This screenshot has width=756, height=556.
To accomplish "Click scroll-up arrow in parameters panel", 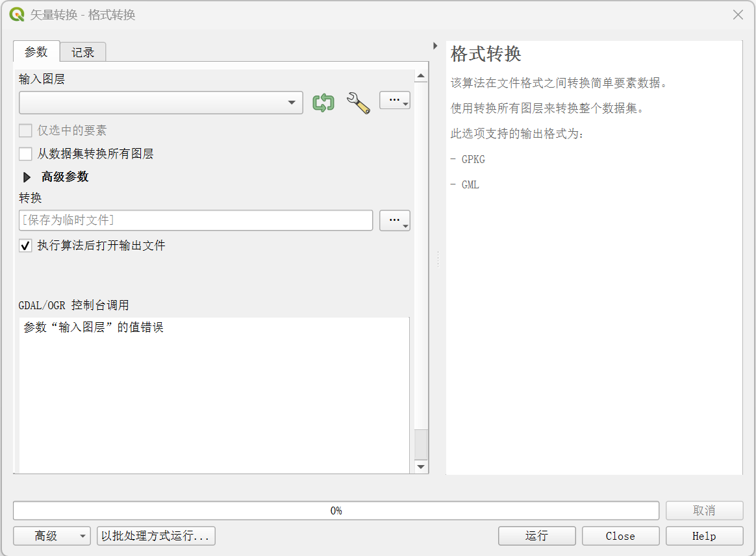I will [421, 77].
